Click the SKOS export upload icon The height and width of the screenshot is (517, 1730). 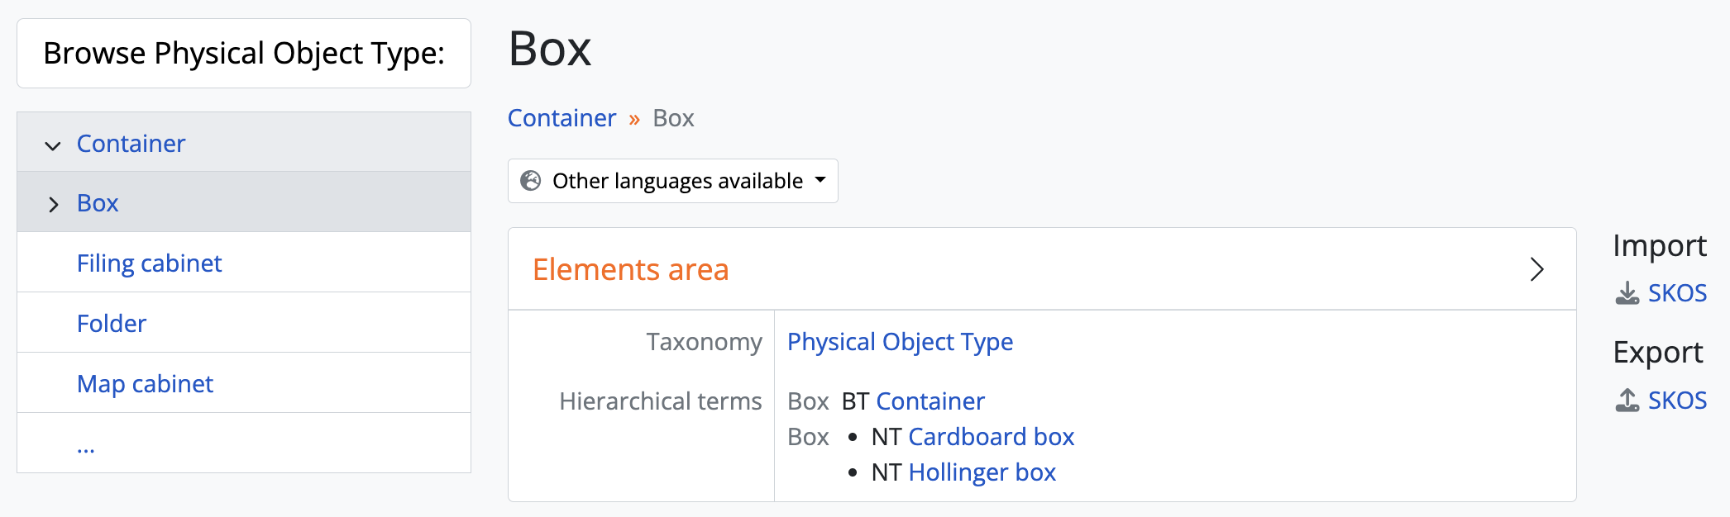pyautogui.click(x=1627, y=401)
